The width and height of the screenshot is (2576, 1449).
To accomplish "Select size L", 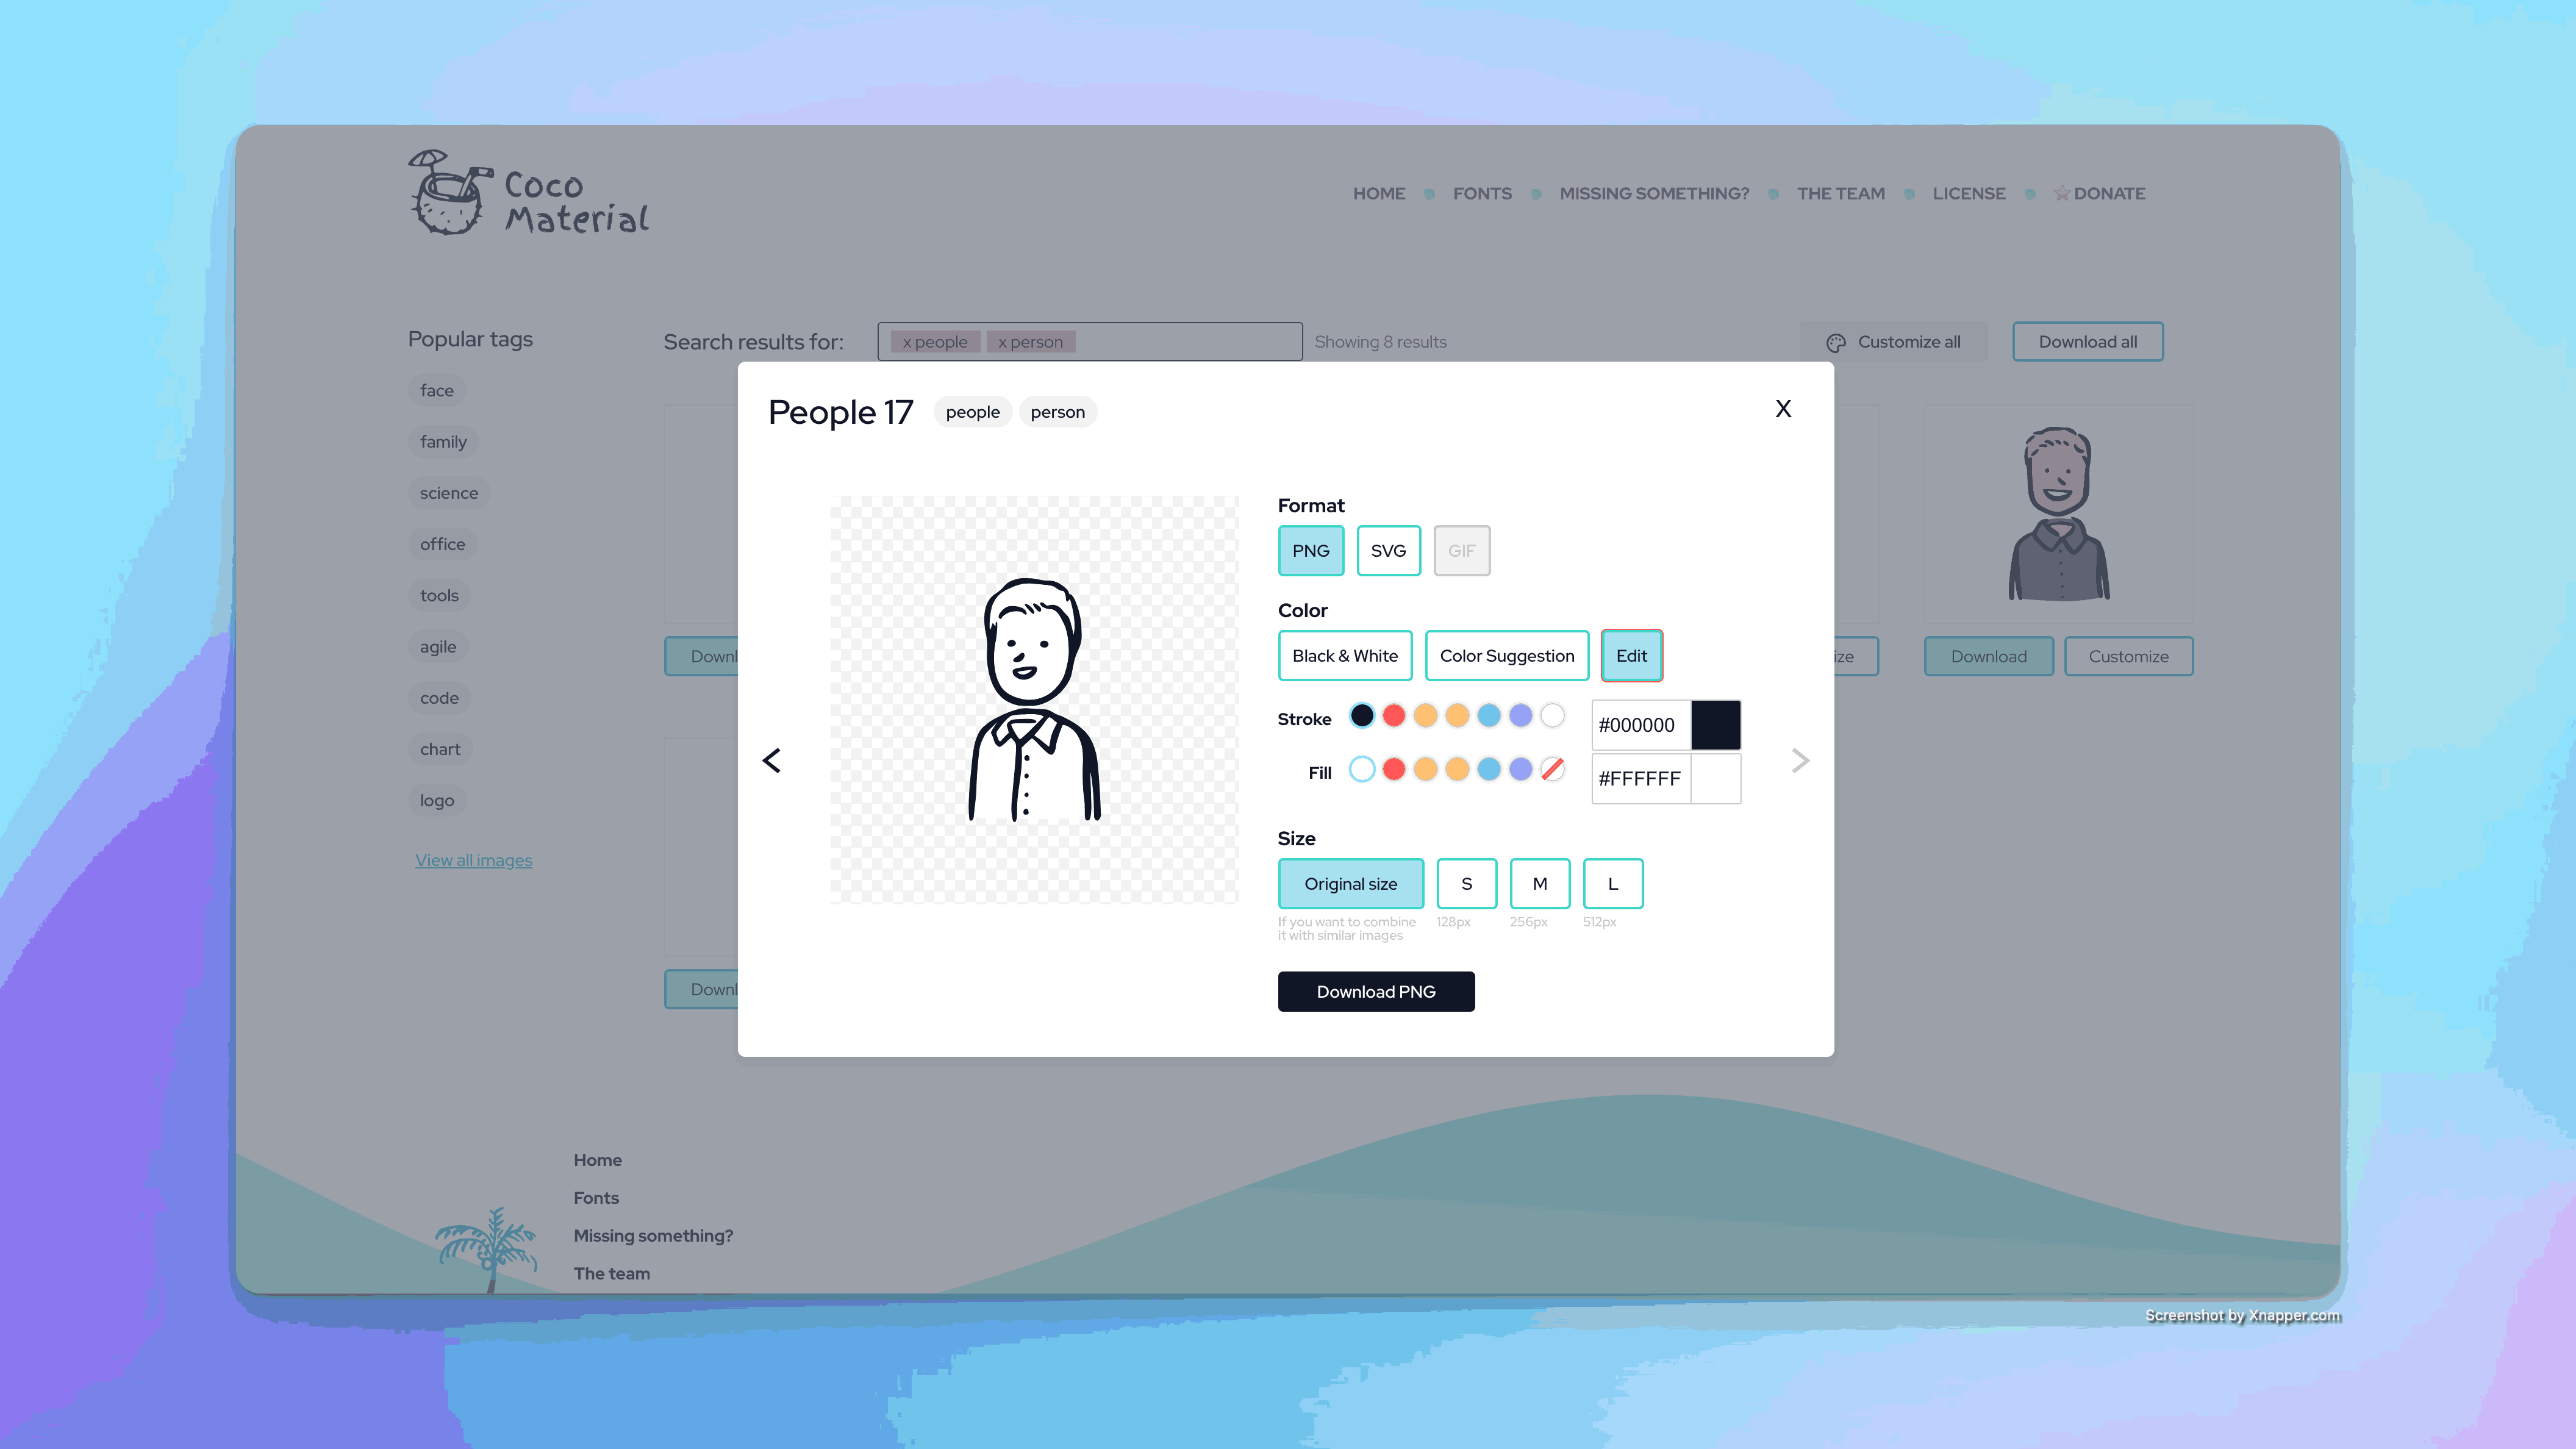I will coord(1612,884).
